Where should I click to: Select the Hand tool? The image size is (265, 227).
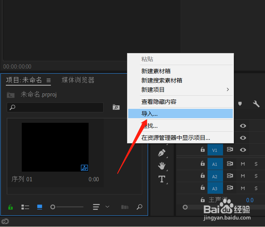click(x=162, y=166)
